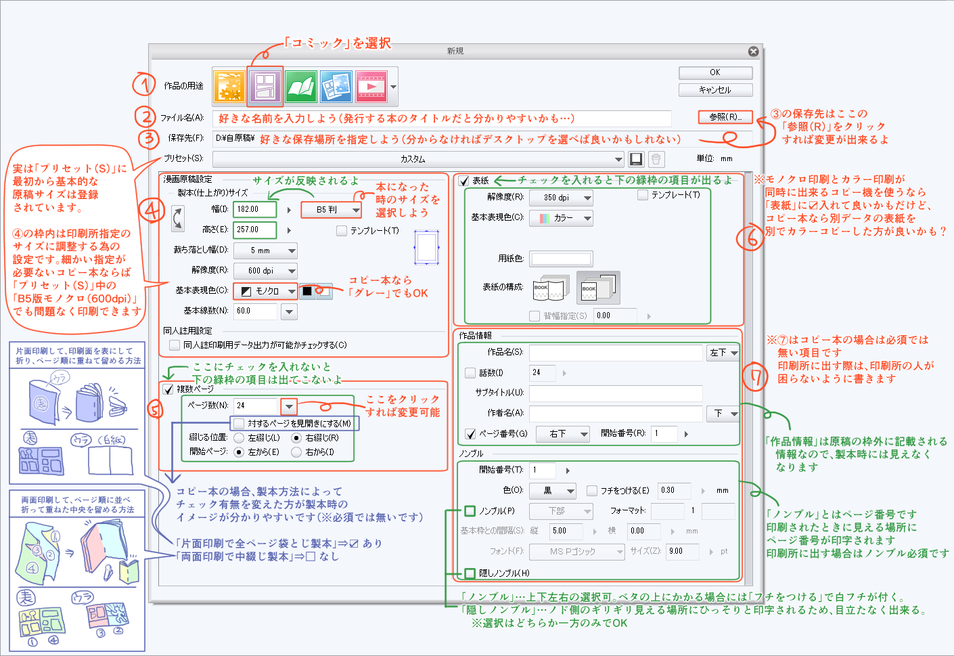Open the slider arrow next to 高さ height
Image resolution: width=954 pixels, height=656 pixels.
[289, 231]
